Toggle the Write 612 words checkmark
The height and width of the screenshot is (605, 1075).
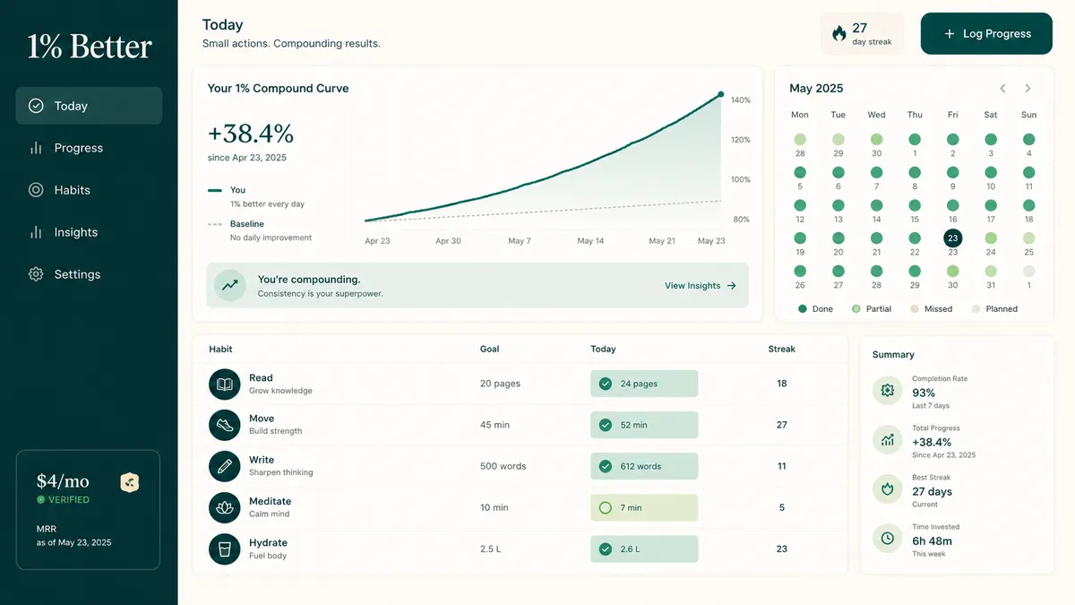coord(606,466)
